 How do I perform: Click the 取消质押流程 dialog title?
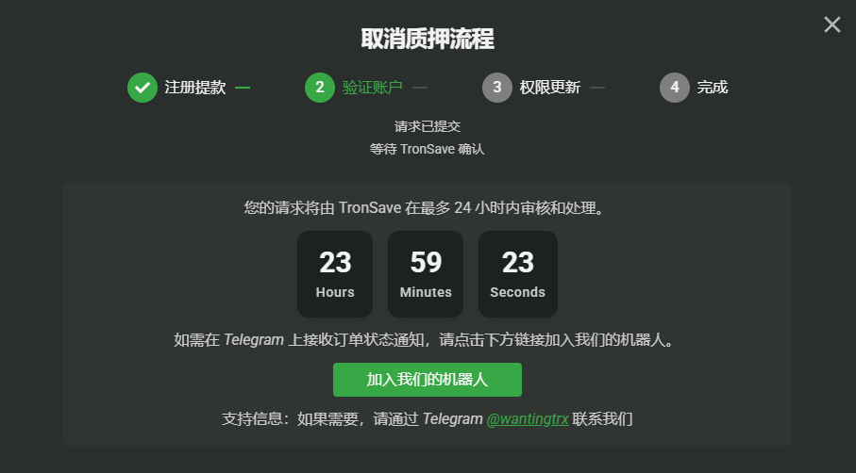[428, 39]
